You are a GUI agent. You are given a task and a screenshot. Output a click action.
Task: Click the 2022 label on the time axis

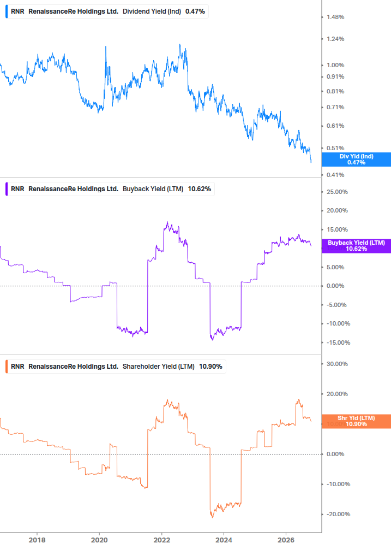pyautogui.click(x=162, y=540)
